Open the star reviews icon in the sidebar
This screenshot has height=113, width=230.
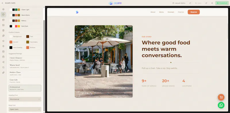(3, 41)
